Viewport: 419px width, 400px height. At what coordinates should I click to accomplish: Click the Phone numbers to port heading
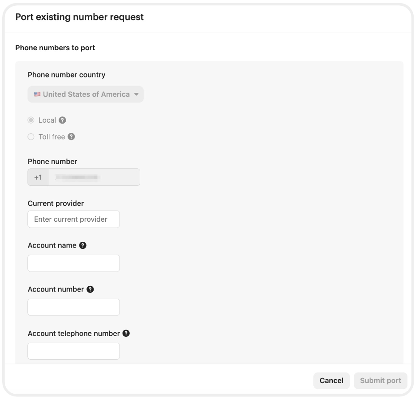[x=55, y=48]
